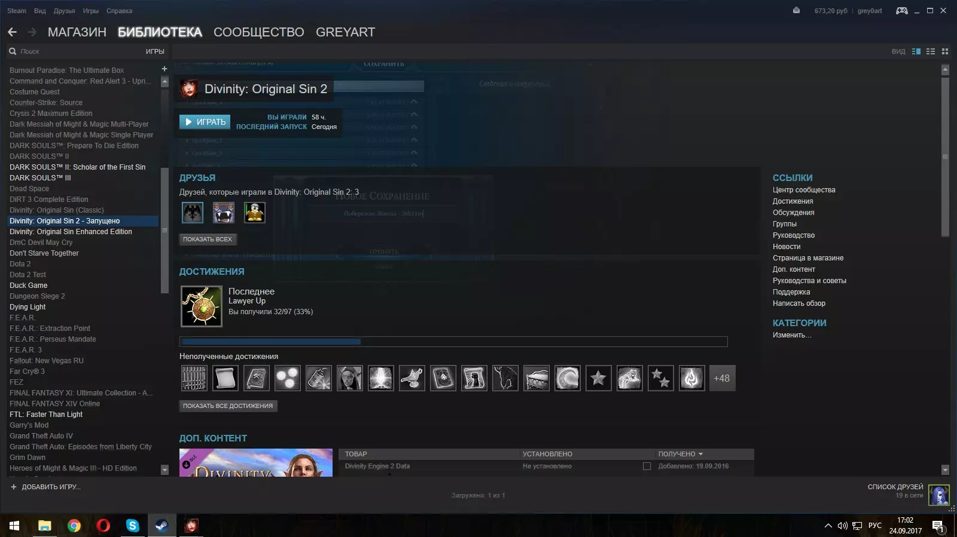The height and width of the screenshot is (537, 957).
Task: Open the winged emblem friend avatar
Action: (x=193, y=213)
